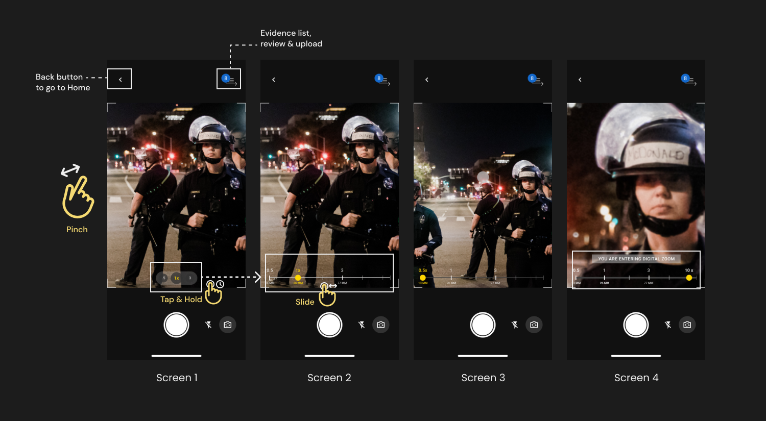Capture photo with Screen 3 shutter button
This screenshot has height=421, width=766.
click(483, 325)
